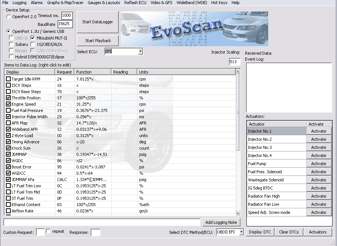337x246 pixels.
Task: Click the Units column header
Action: (186, 72)
